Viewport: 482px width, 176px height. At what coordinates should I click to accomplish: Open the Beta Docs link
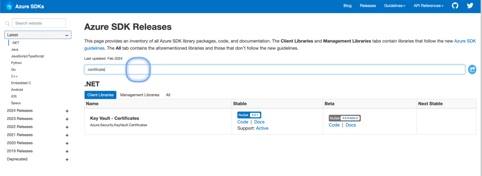351,125
